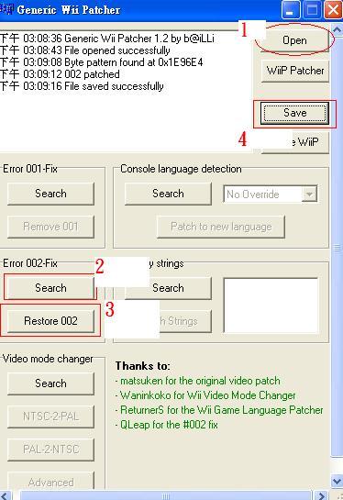The height and width of the screenshot is (500, 343).
Task: Click Search in the strings group
Action: [168, 288]
